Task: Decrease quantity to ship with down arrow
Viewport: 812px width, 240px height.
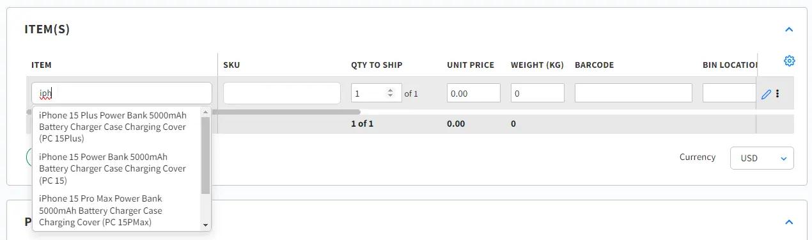Action: point(390,96)
